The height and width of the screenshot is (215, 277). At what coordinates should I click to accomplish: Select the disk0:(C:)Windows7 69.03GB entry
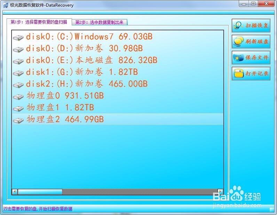(118, 37)
